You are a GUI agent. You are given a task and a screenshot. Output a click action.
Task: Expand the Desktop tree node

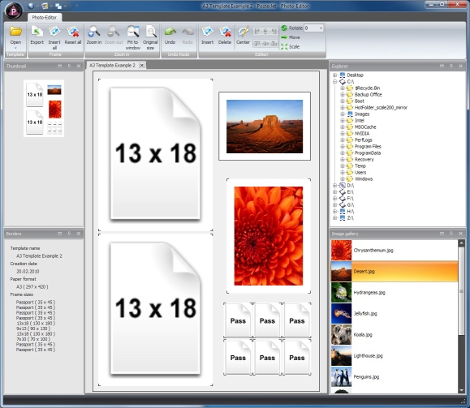click(x=335, y=75)
